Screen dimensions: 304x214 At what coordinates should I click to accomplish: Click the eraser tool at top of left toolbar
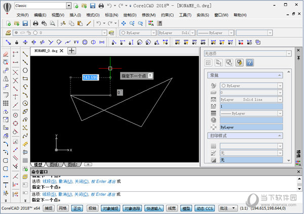pos(5,53)
